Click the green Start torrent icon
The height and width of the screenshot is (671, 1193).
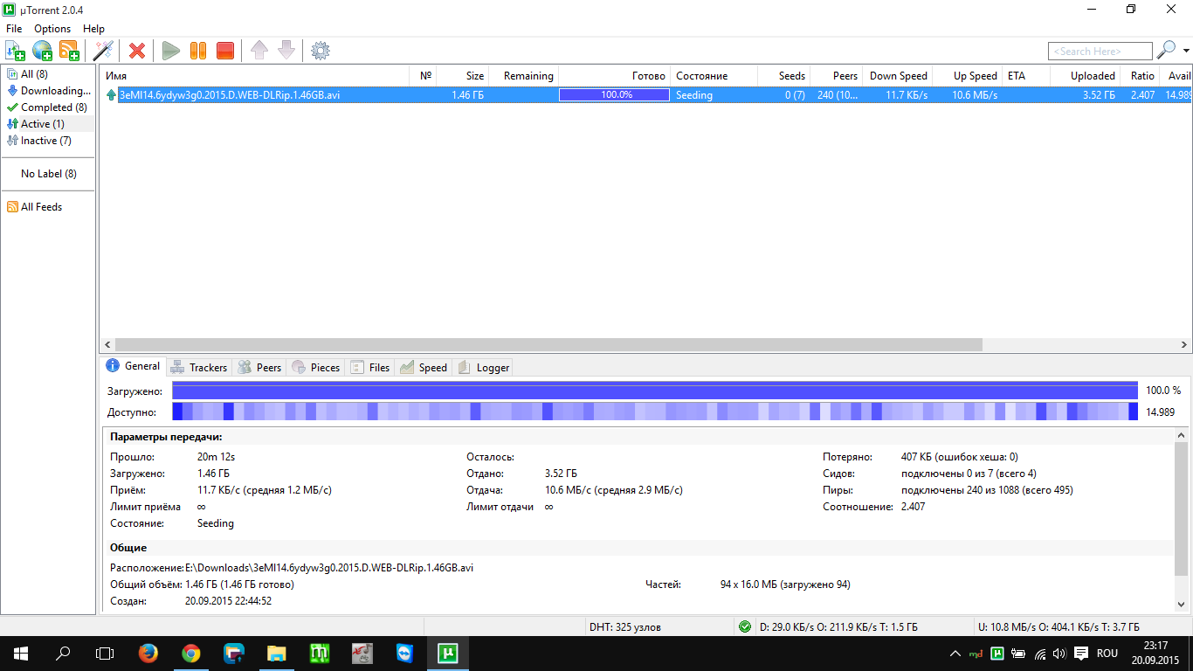pyautogui.click(x=171, y=51)
